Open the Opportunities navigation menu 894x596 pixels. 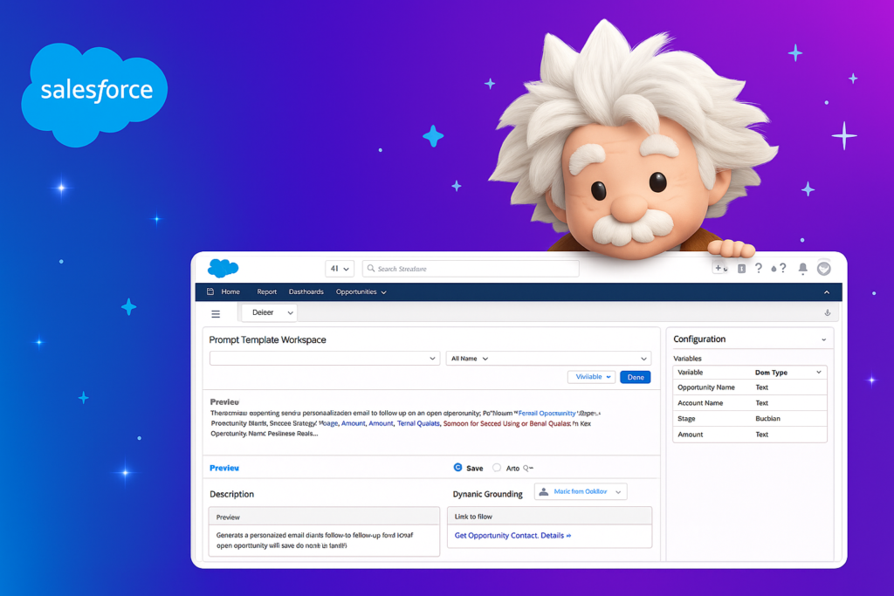pos(361,292)
